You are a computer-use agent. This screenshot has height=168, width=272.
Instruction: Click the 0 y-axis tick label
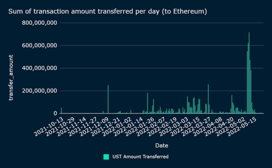pos(55,113)
